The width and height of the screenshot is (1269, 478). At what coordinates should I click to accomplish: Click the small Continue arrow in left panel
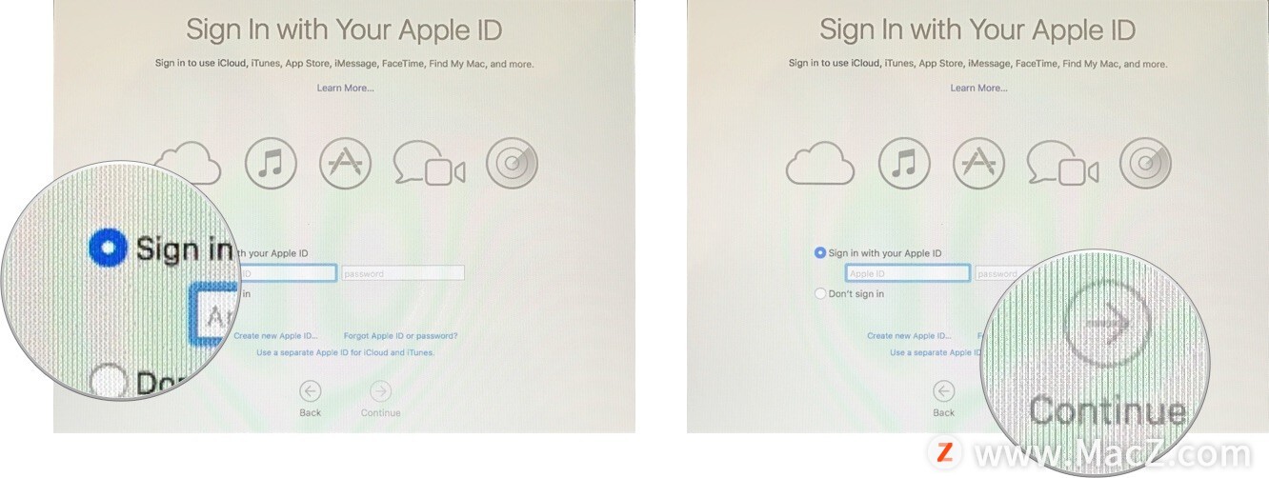click(380, 390)
